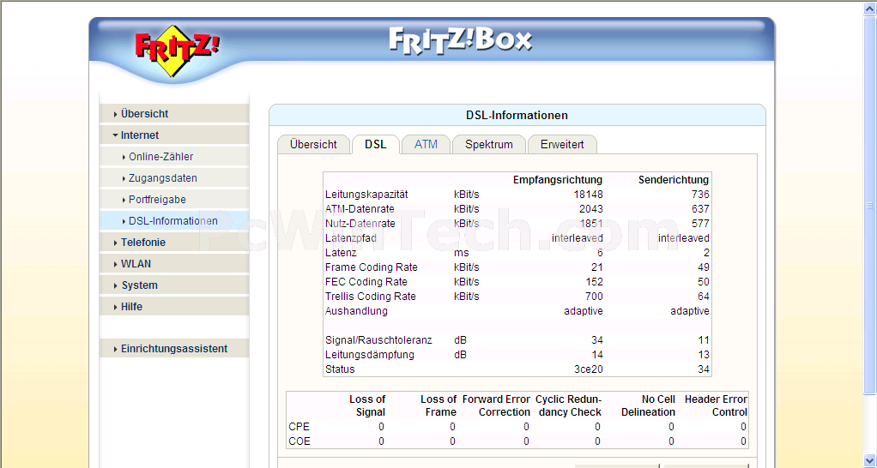The height and width of the screenshot is (468, 877).
Task: Expand the Hilfe sidebar section
Action: pyautogui.click(x=174, y=307)
